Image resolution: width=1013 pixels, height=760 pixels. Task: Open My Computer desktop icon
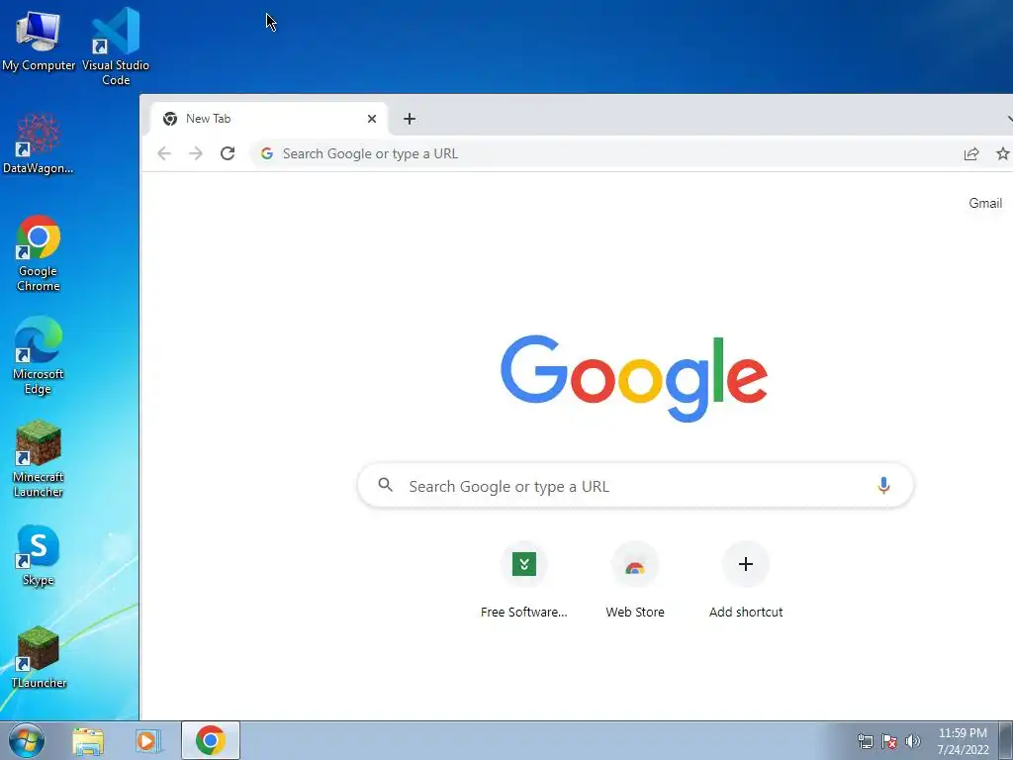(x=39, y=41)
